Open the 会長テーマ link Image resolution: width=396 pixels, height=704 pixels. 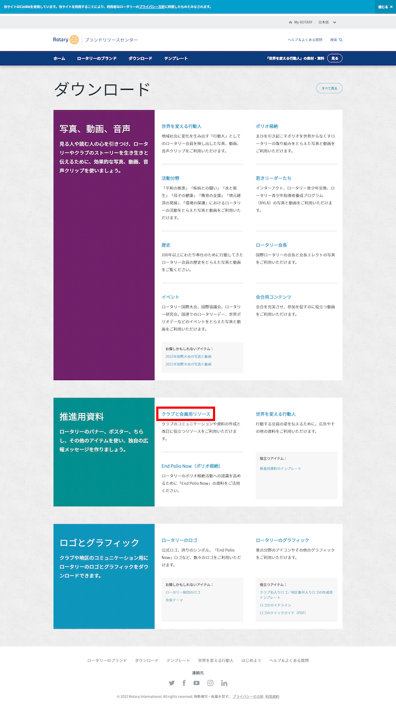pyautogui.click(x=174, y=600)
